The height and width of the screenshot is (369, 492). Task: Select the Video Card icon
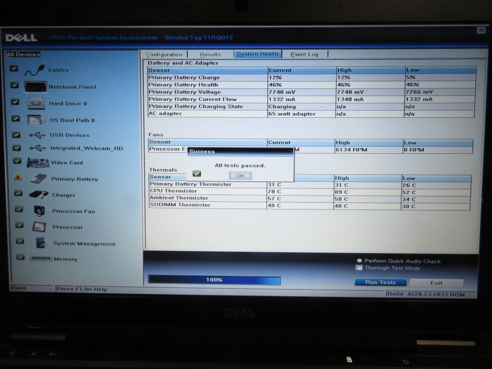point(38,163)
